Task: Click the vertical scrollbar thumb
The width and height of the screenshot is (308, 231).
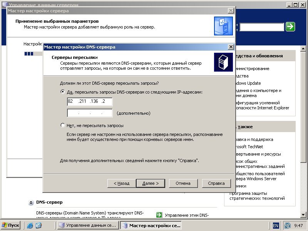Action: tap(303, 107)
